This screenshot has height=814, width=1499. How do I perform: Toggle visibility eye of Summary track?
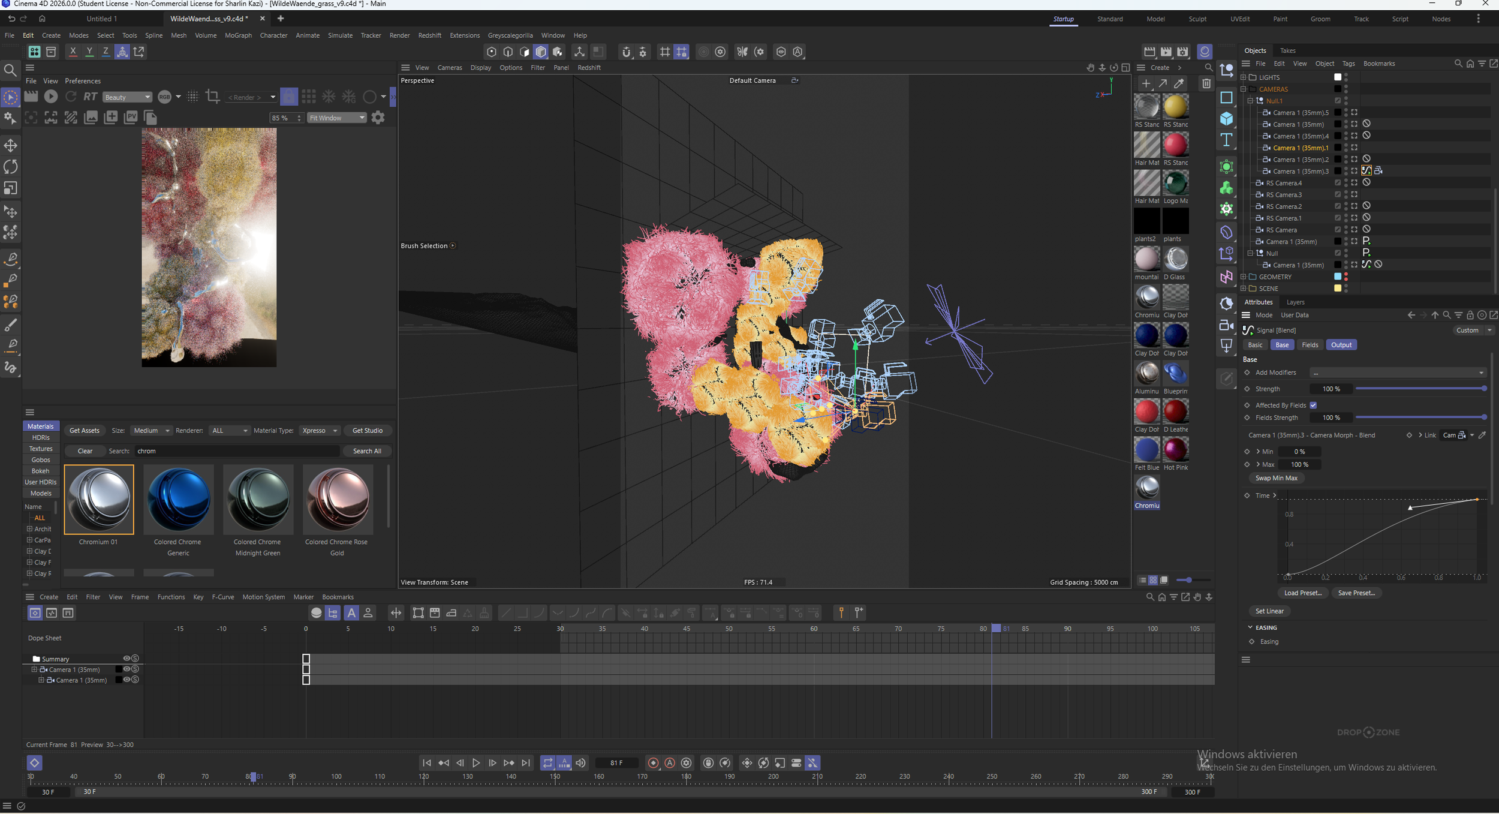(127, 659)
